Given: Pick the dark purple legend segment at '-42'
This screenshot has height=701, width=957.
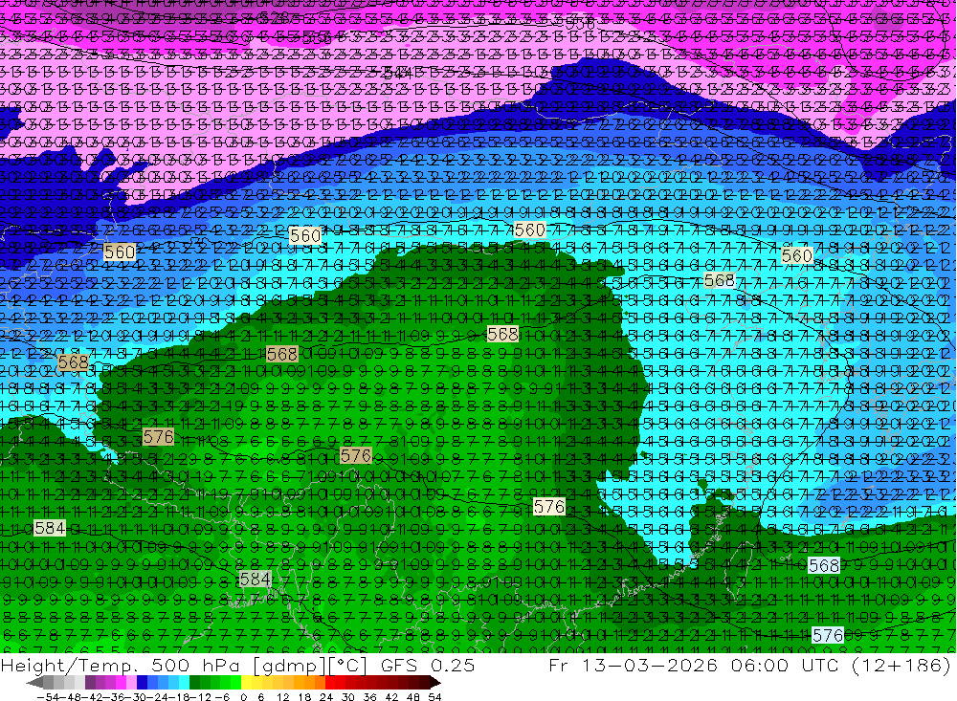Looking at the screenshot, I should point(90,682).
